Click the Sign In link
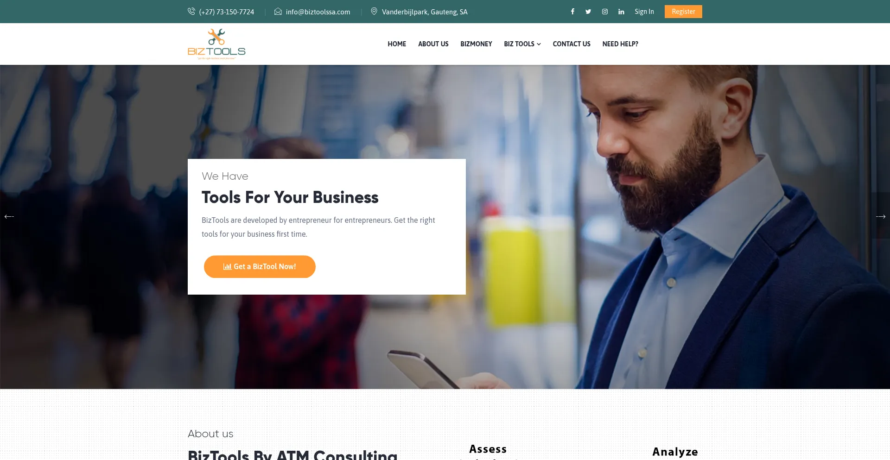This screenshot has height=460, width=890. 644,12
